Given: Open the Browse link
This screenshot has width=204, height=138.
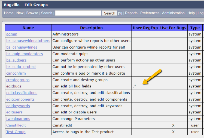Looking at the screenshot, I should (x=32, y=13).
